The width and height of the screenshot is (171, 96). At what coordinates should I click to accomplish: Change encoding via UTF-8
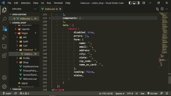[130, 94]
